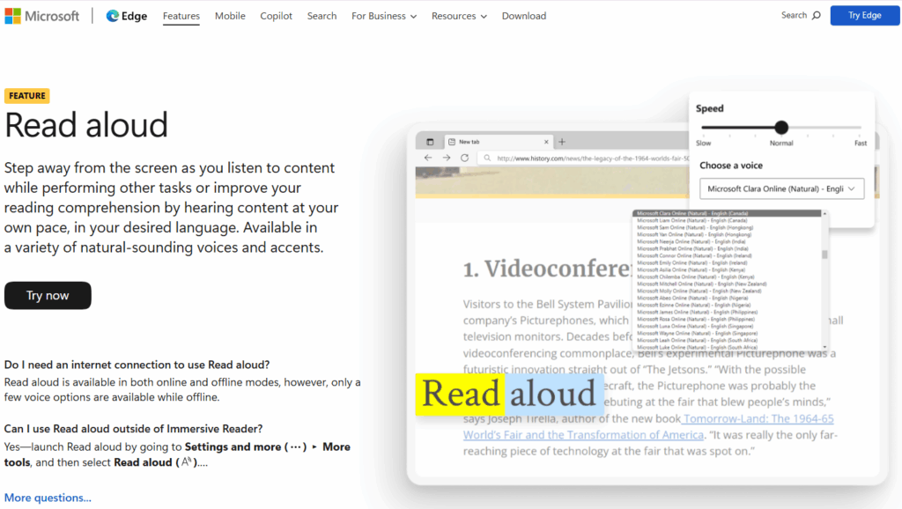Select Microsoft Yan Online English (Hongkong) voice

(727, 234)
